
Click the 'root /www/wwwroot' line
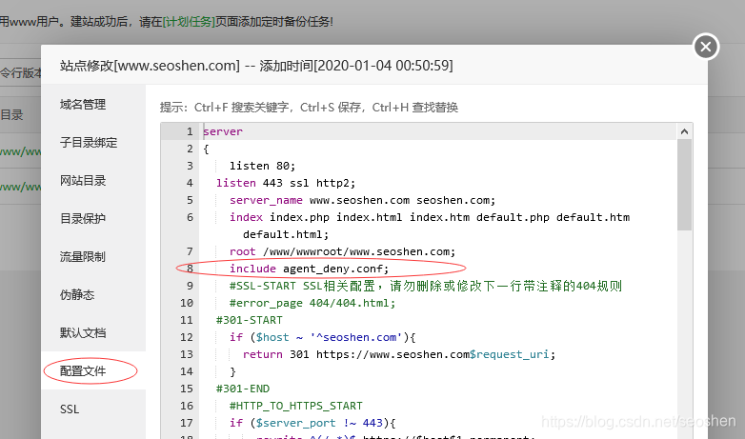click(342, 251)
